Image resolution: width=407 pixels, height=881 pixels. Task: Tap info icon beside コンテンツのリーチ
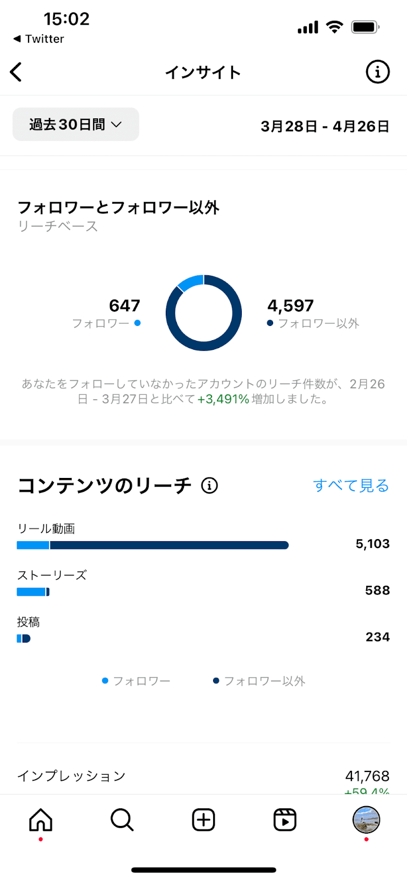(x=209, y=486)
